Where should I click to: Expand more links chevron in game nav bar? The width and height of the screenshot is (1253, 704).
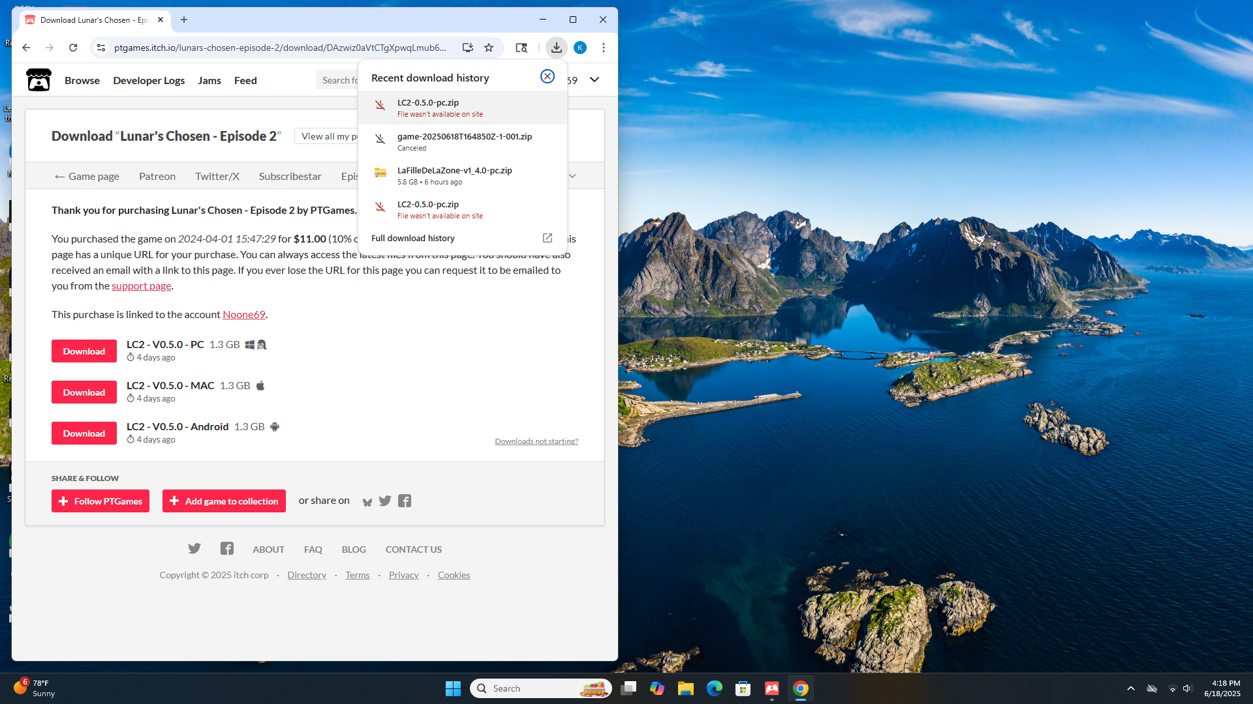[573, 176]
